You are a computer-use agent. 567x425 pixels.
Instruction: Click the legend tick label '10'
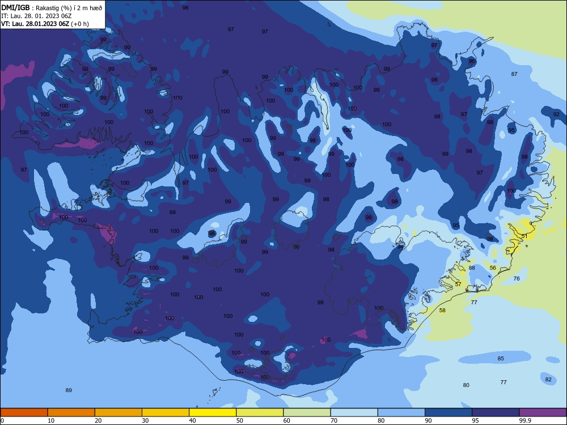51,420
